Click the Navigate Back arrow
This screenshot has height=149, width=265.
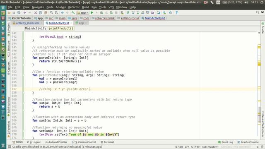[62, 13]
